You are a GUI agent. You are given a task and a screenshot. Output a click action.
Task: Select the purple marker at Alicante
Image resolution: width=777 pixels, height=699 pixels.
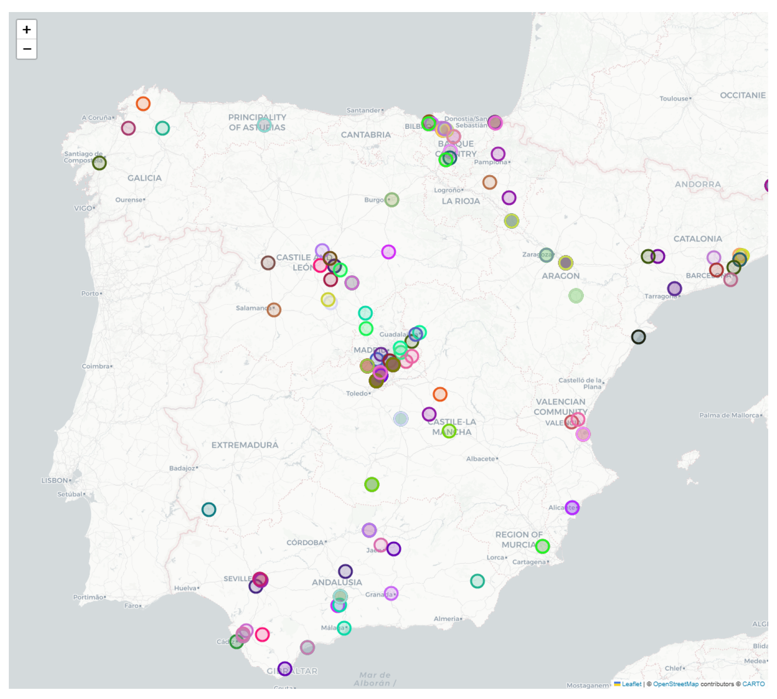click(572, 508)
